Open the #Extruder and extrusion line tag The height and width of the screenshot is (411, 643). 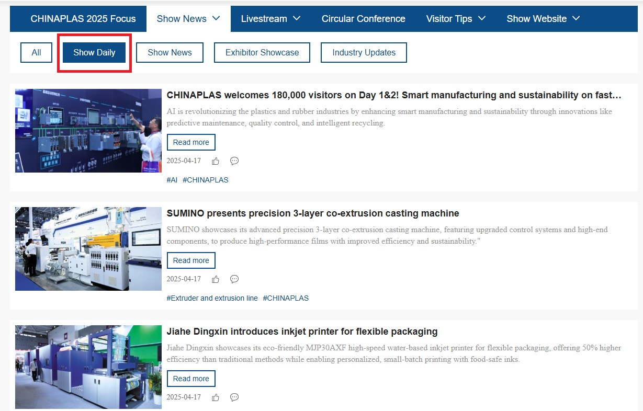point(212,298)
